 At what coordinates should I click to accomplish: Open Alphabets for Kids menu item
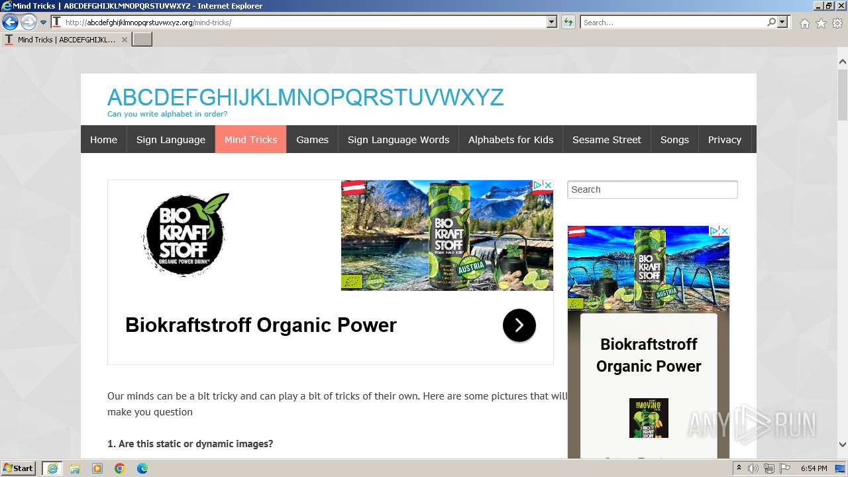[x=511, y=139]
